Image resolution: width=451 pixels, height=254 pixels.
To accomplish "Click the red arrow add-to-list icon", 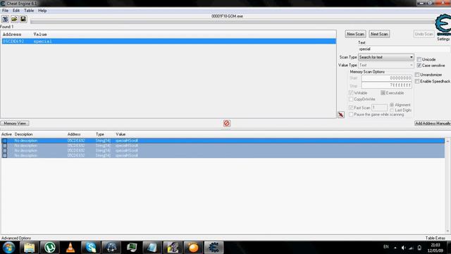I will (341, 114).
